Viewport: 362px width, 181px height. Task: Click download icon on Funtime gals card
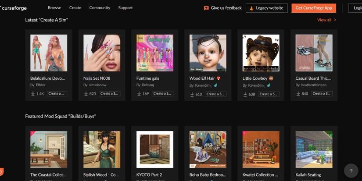[139, 93]
